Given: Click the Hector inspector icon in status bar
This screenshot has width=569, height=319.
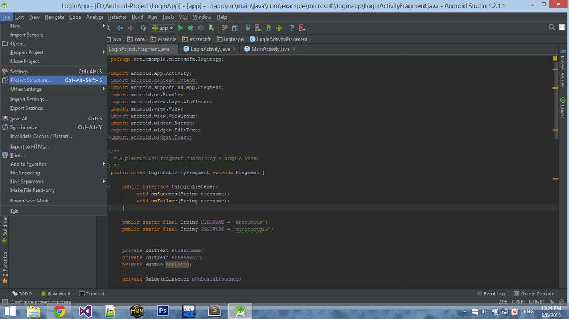Looking at the screenshot, I should (x=561, y=302).
